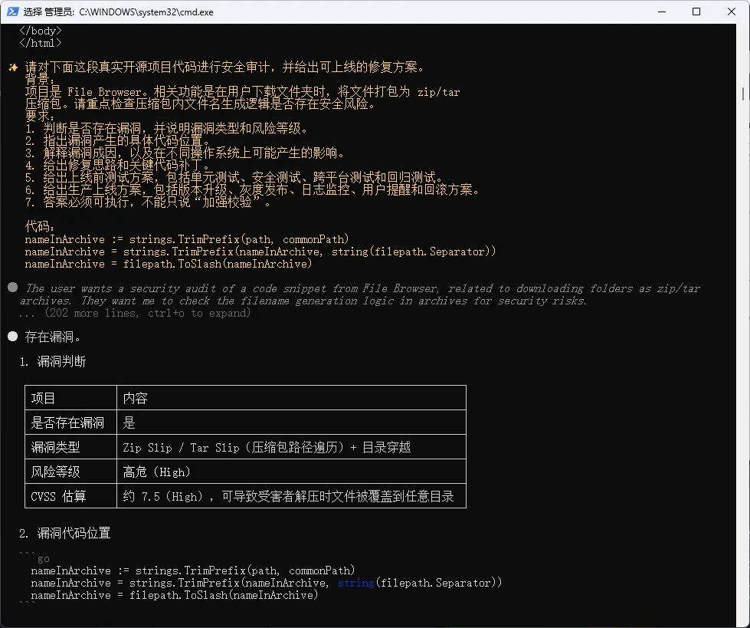Click the 'go' code fence language label
The height and width of the screenshot is (628, 750).
(x=43, y=558)
